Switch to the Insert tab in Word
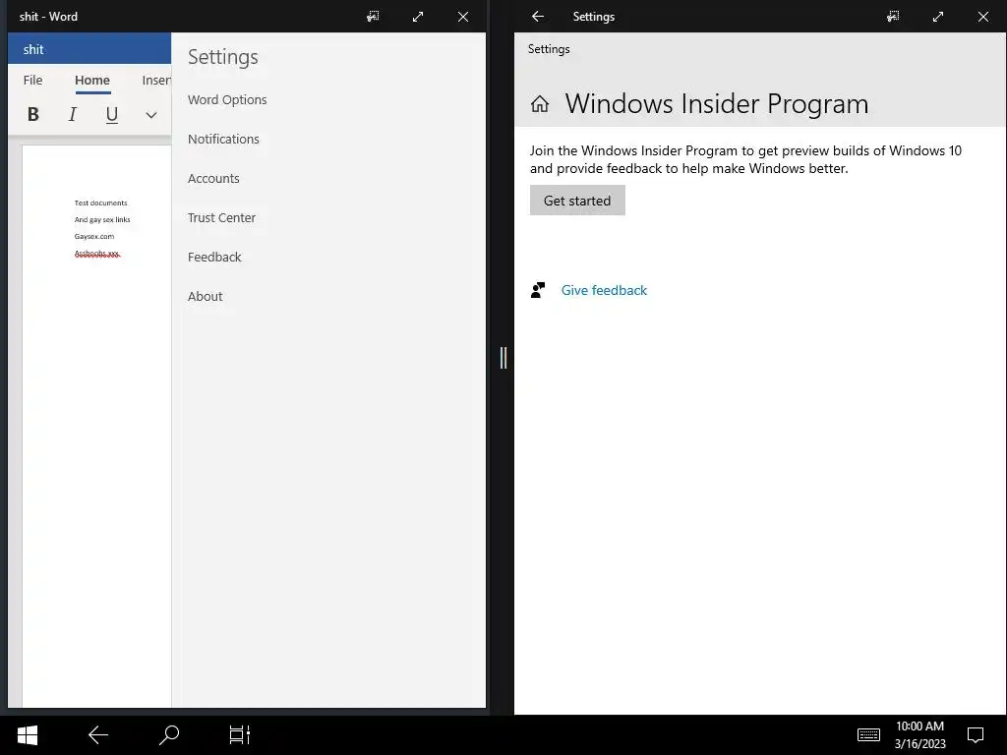 click(156, 81)
